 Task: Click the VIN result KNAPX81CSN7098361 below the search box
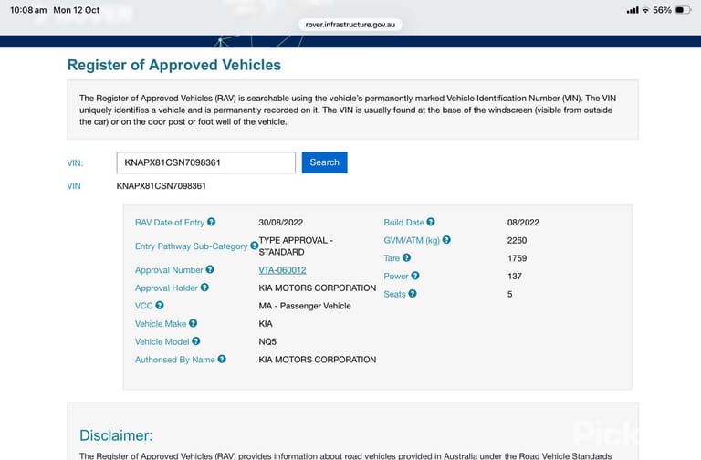pyautogui.click(x=162, y=186)
